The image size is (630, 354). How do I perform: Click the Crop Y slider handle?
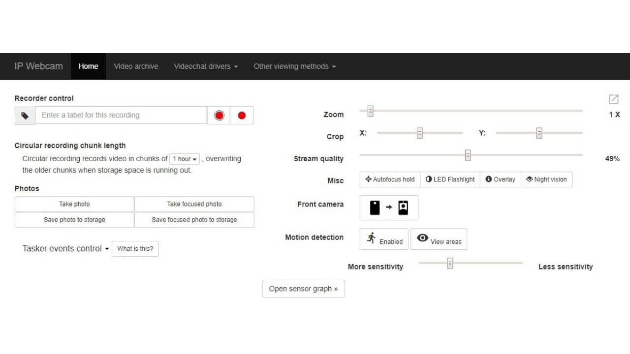coord(539,133)
